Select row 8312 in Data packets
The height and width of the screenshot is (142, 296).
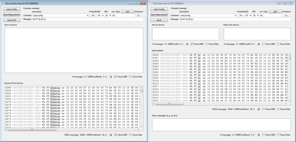tap(220, 101)
